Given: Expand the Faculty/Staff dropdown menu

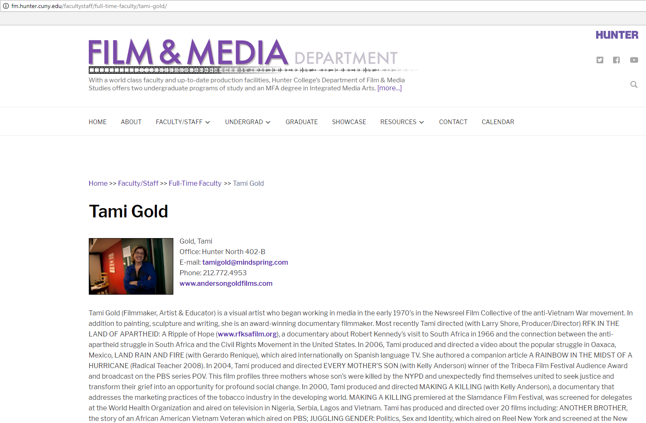Looking at the screenshot, I should coord(183,122).
